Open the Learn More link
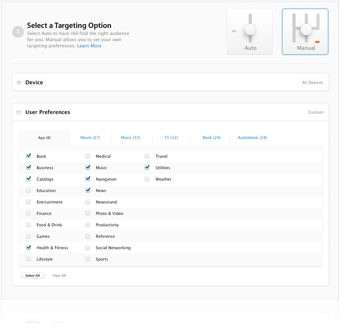Screen dimensions: 341x332 (x=89, y=46)
